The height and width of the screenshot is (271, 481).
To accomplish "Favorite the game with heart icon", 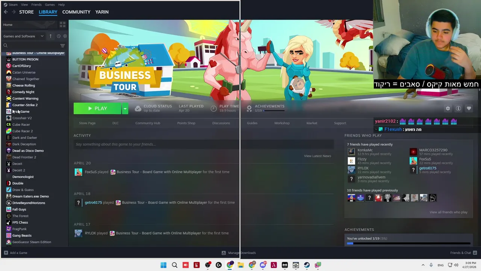I will [469, 108].
